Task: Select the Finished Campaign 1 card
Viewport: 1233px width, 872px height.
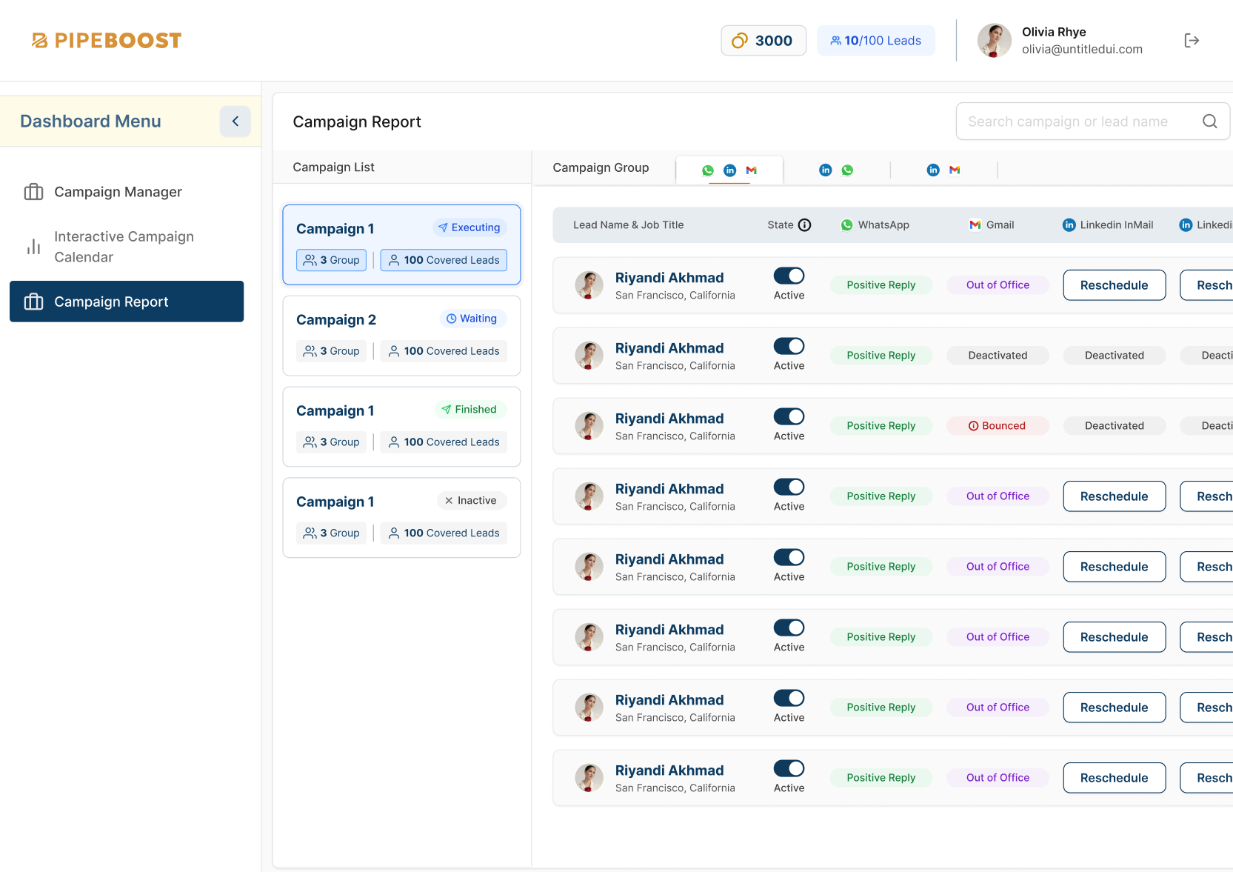Action: pyautogui.click(x=401, y=427)
